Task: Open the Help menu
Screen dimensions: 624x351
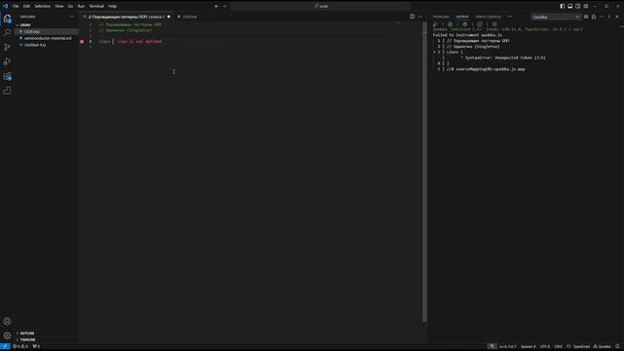Action: [x=112, y=6]
